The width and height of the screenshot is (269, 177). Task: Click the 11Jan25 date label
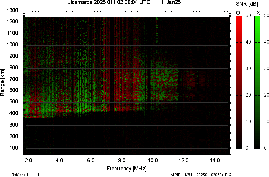(x=171, y=3)
